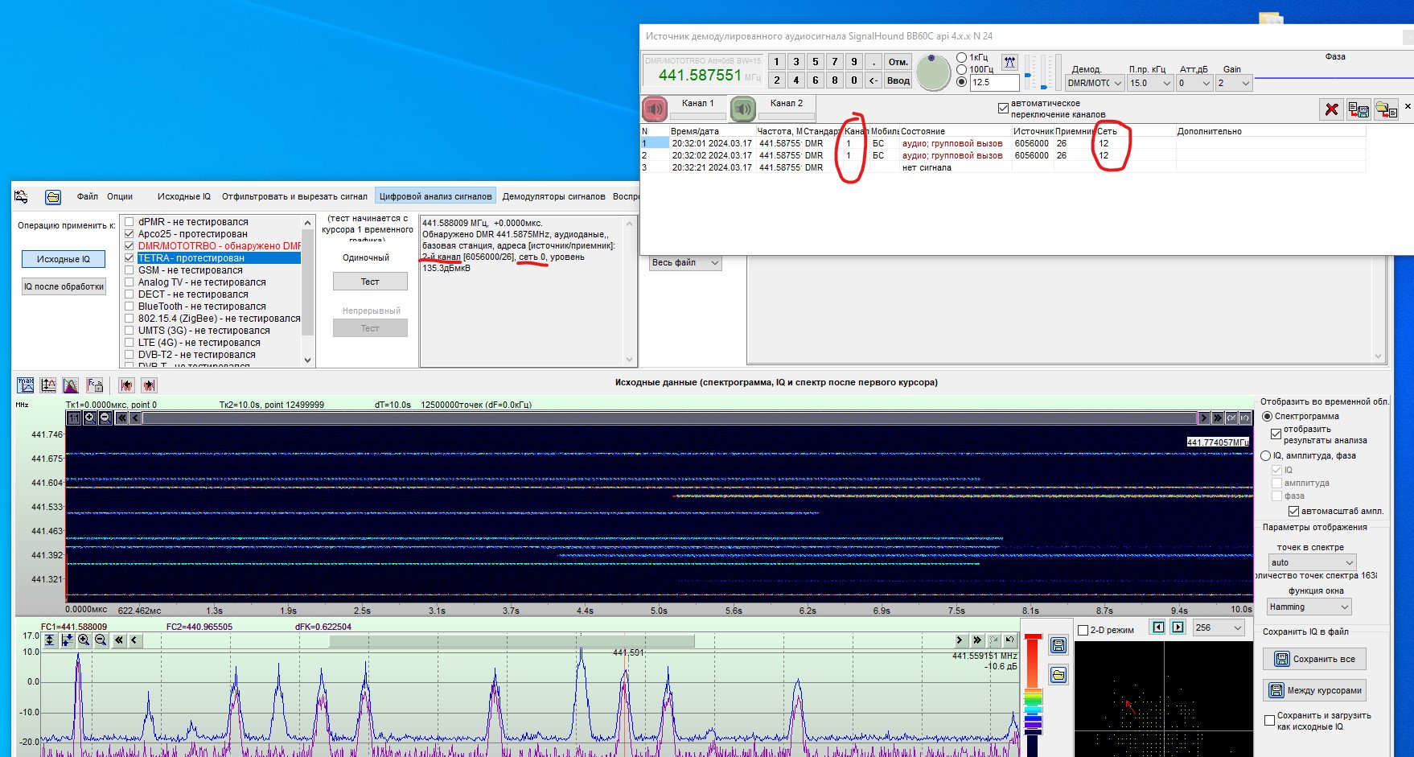Select the 1кГц step radio button
Viewport: 1414px width, 757px height.
[x=961, y=57]
